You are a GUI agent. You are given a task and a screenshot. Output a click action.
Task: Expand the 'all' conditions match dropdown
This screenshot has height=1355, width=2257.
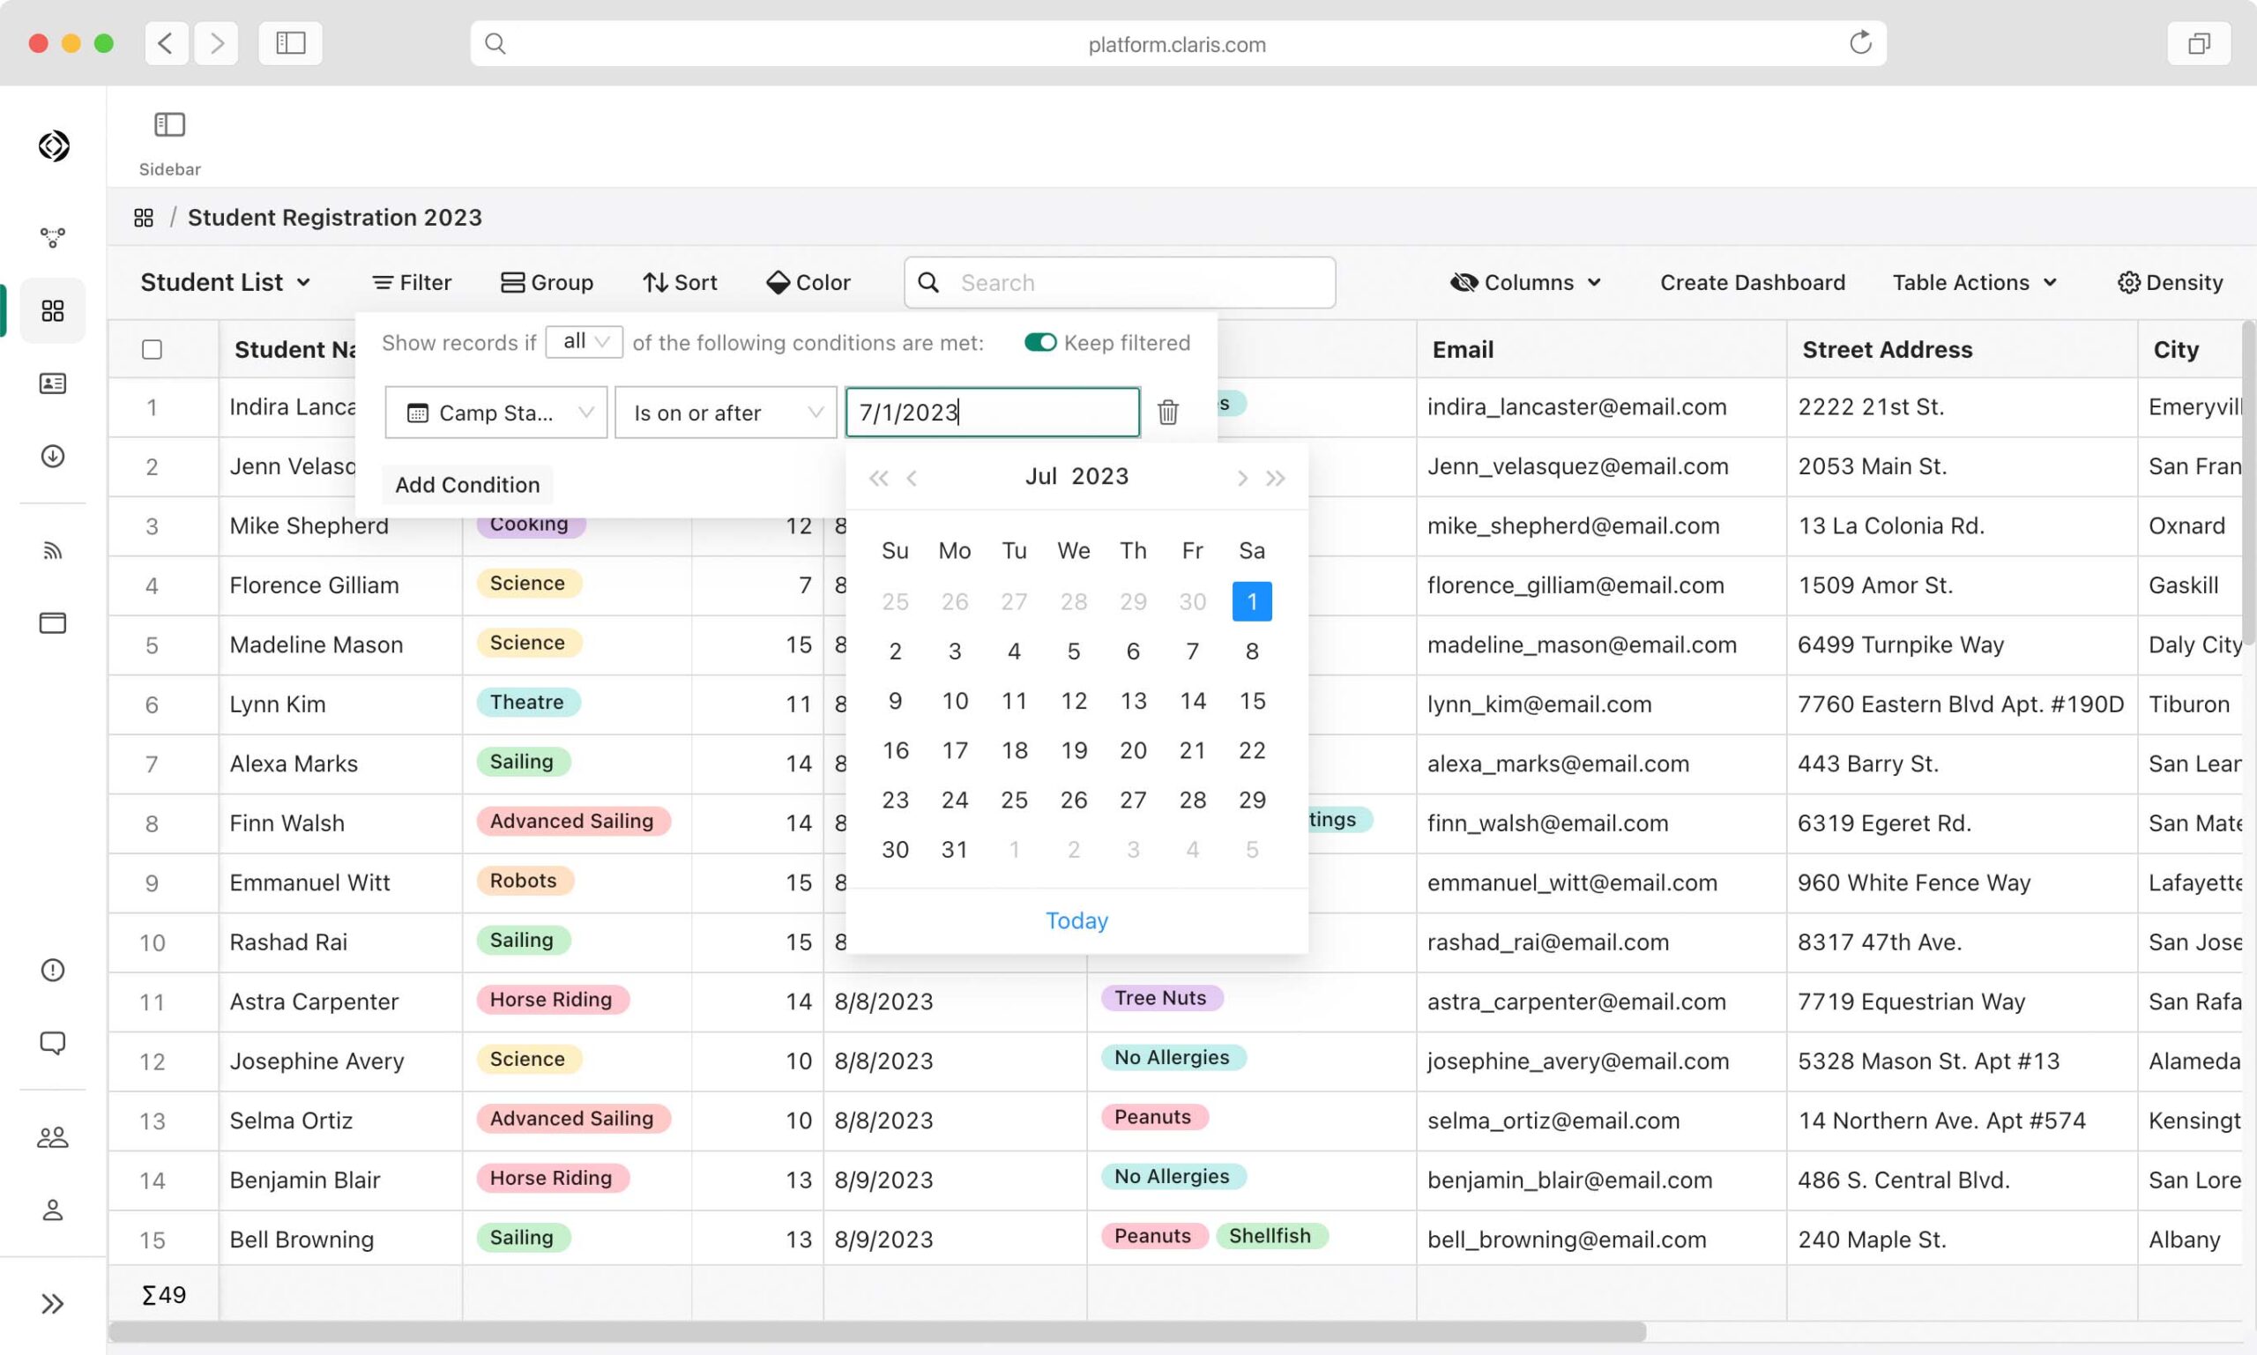585,341
